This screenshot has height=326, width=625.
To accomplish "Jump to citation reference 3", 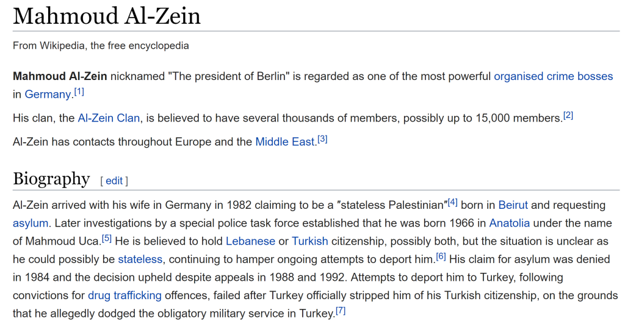I will tap(322, 139).
